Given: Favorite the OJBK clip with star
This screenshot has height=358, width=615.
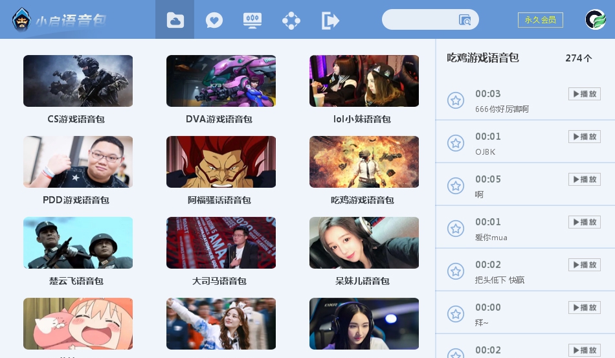Looking at the screenshot, I should pyautogui.click(x=456, y=144).
